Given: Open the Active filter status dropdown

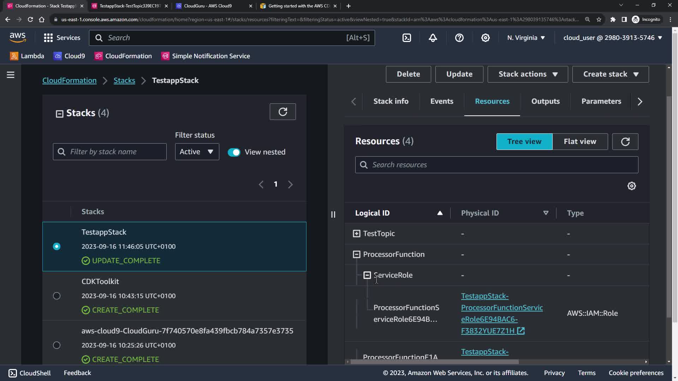Looking at the screenshot, I should [197, 152].
